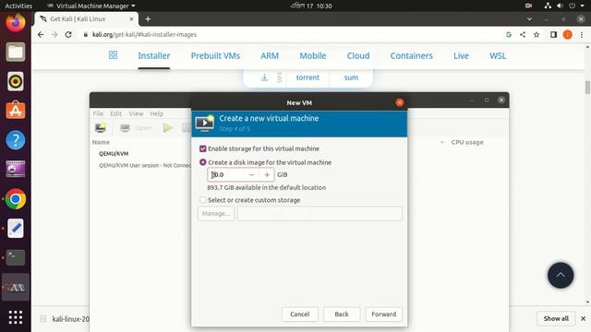Reload the Kali page
The width and height of the screenshot is (591, 332).
[x=68, y=35]
